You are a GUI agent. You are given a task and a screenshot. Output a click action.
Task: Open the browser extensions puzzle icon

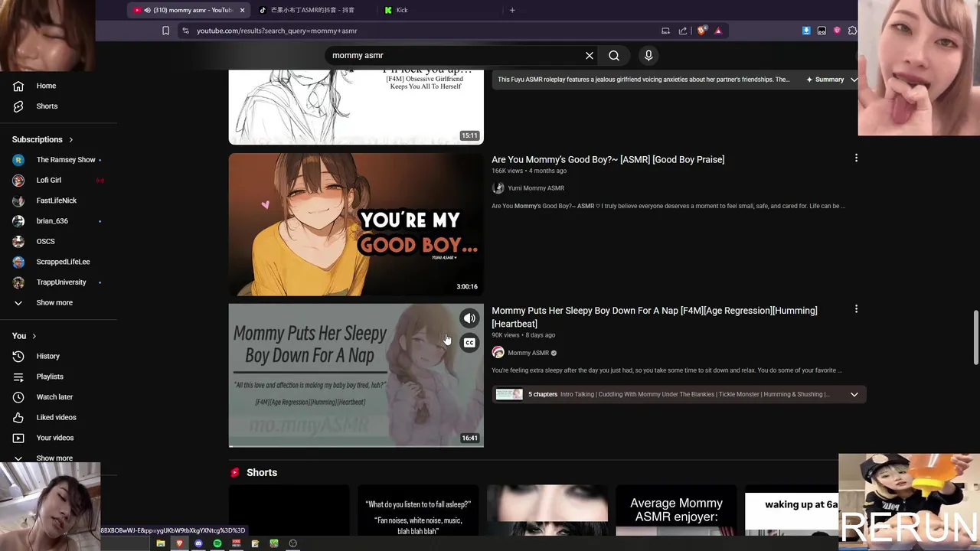click(852, 31)
